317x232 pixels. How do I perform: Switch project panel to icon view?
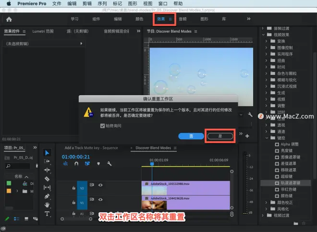(26, 219)
